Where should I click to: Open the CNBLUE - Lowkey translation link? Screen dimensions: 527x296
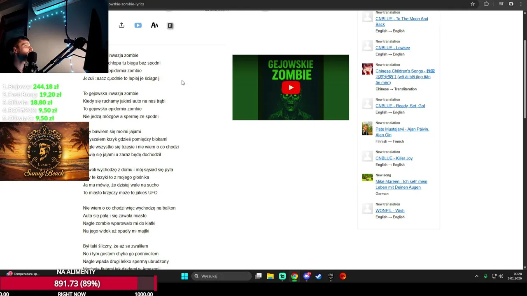pyautogui.click(x=392, y=48)
